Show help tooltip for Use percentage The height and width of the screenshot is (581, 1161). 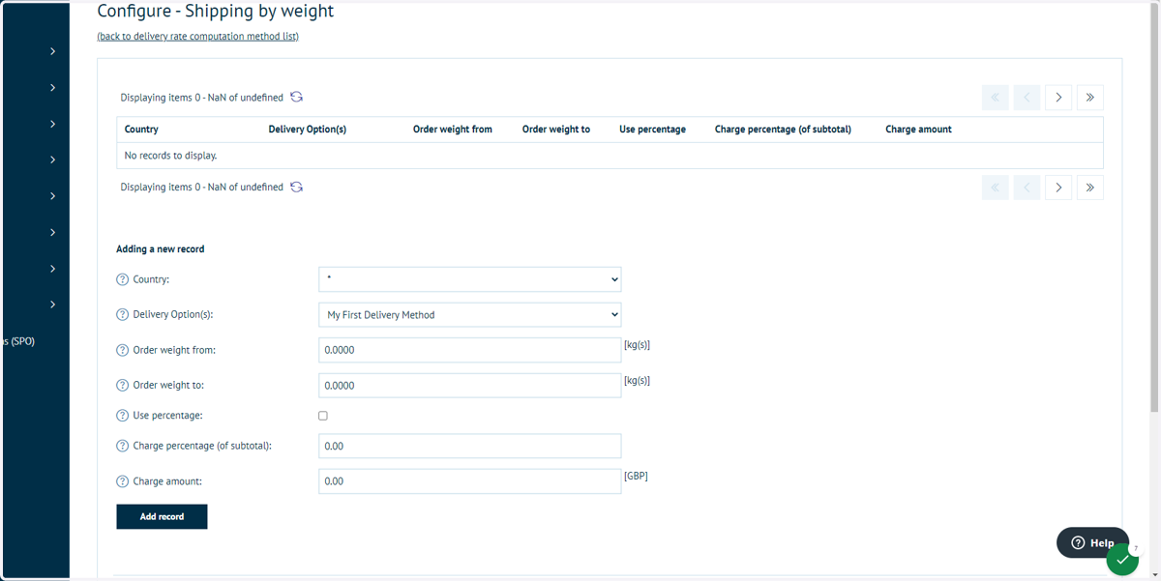(x=122, y=416)
